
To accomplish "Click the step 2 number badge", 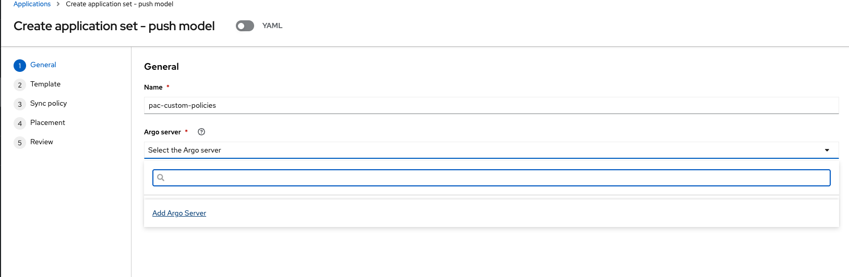I will (20, 85).
